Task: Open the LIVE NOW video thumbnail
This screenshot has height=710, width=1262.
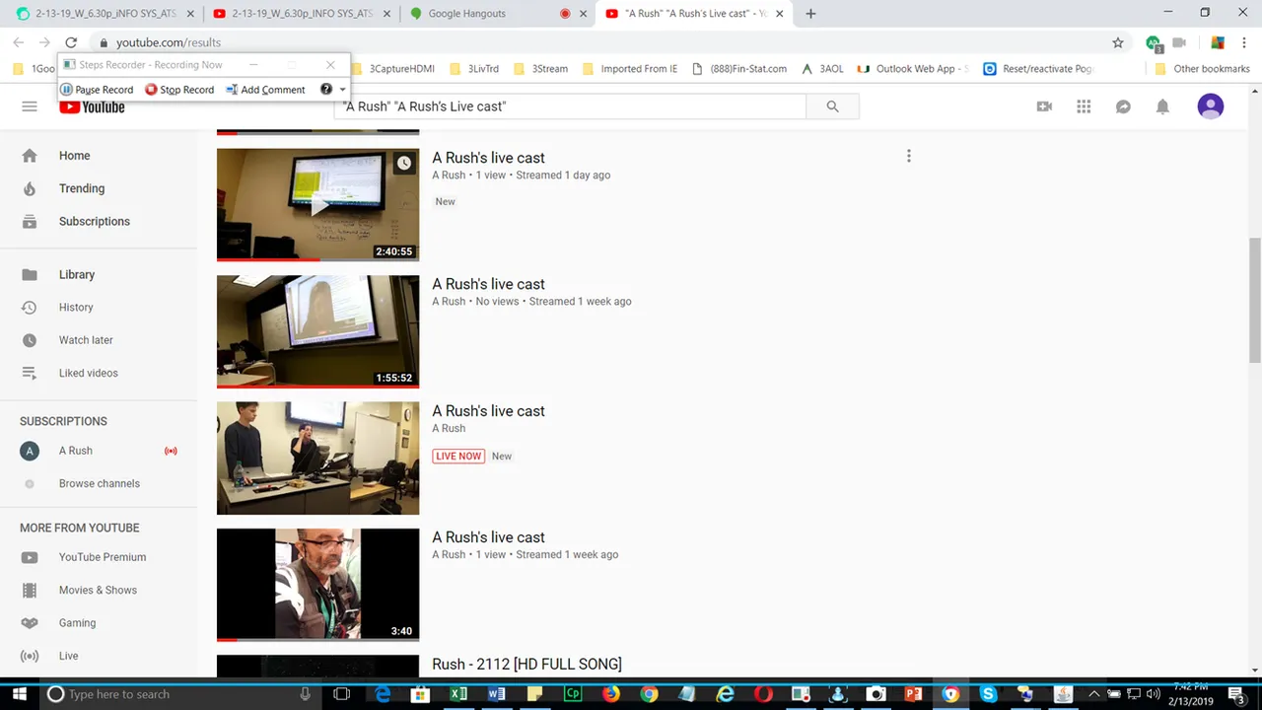Action: 317,458
